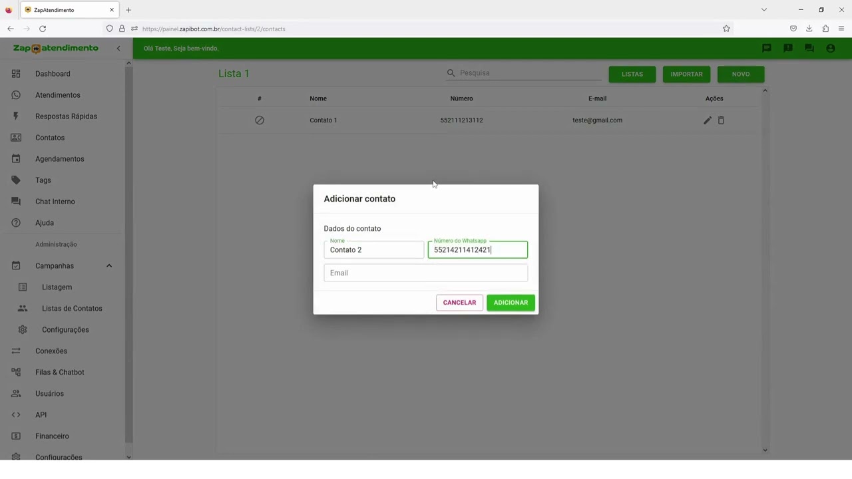Screen dimensions: 852x479
Task: Click the Usuários people icon
Action: (x=16, y=394)
